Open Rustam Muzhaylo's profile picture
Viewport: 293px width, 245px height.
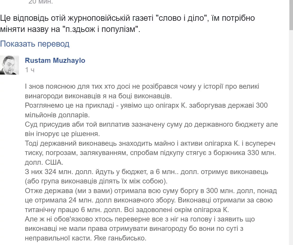click(x=9, y=65)
